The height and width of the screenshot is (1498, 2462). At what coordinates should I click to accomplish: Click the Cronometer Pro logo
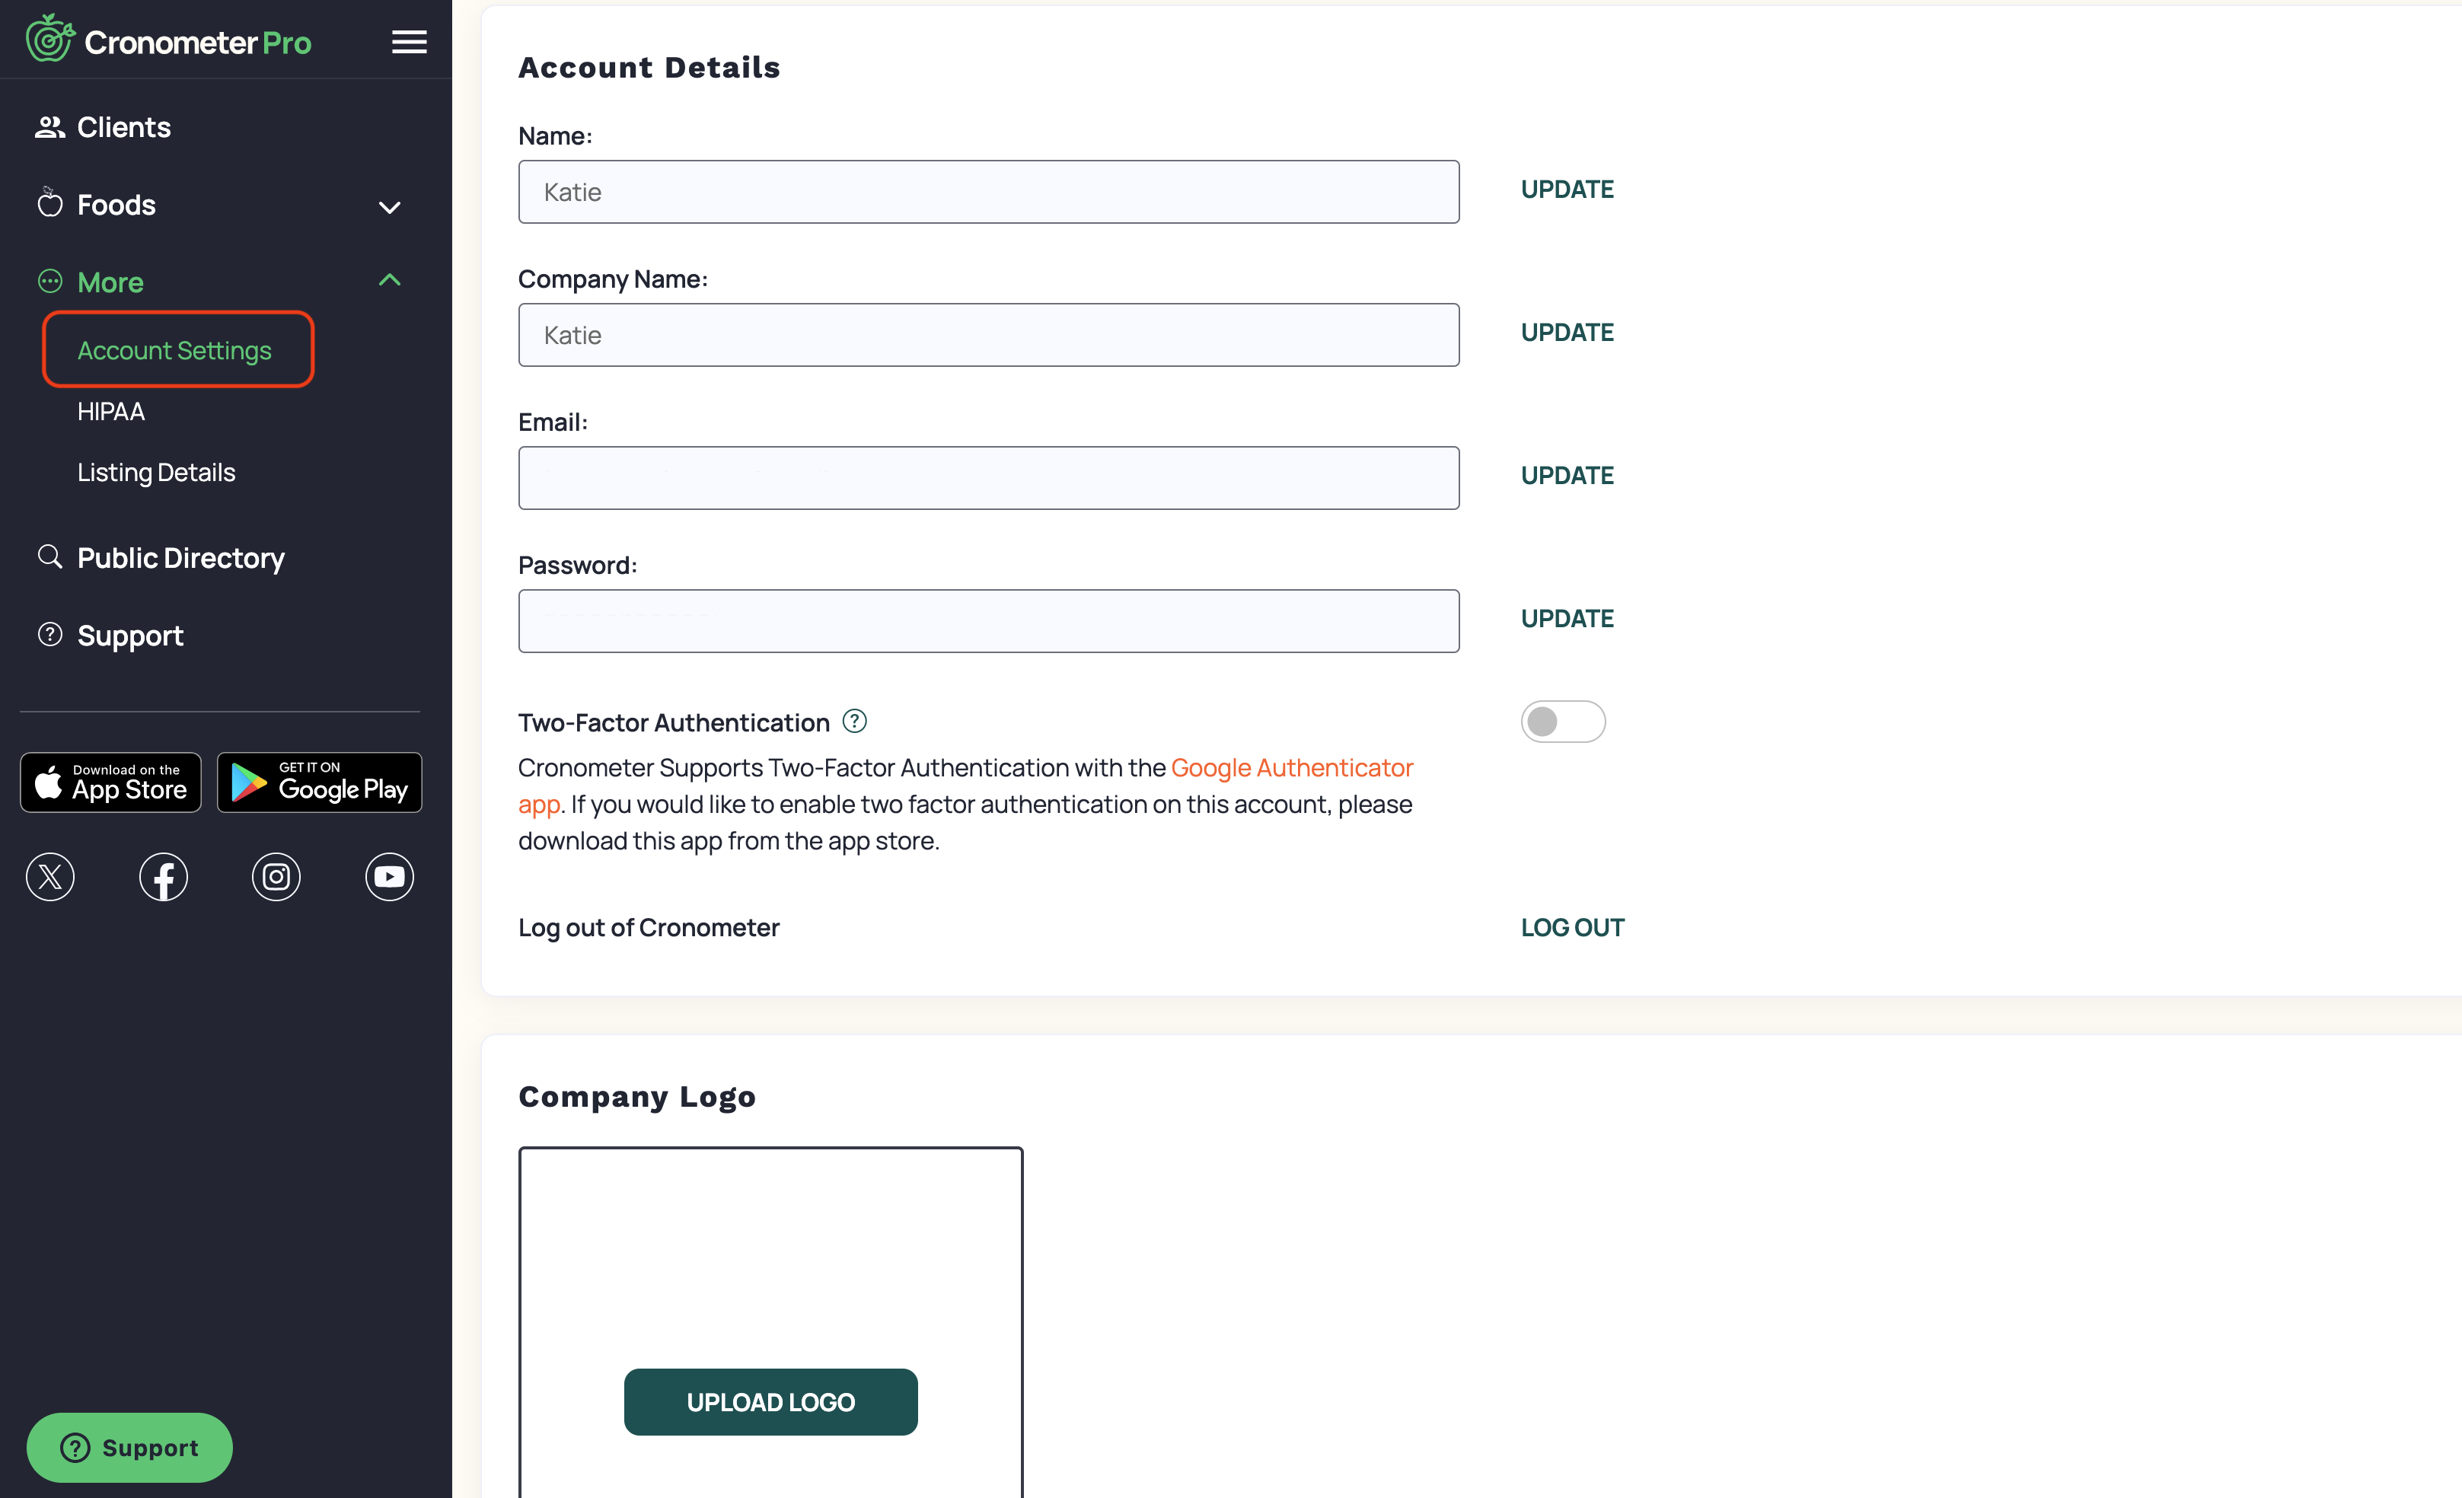pyautogui.click(x=169, y=40)
